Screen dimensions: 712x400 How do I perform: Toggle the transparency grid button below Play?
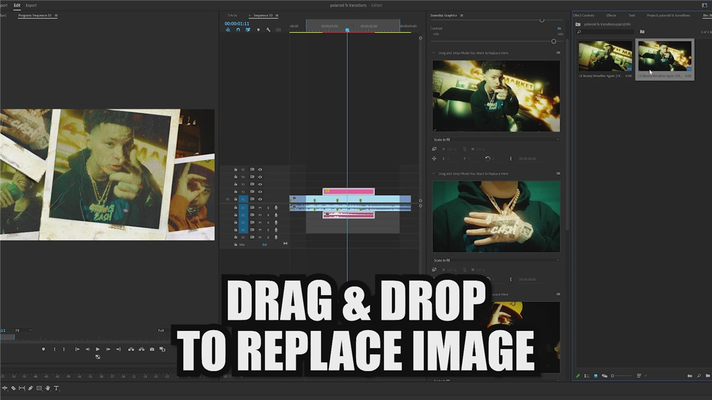point(98,357)
